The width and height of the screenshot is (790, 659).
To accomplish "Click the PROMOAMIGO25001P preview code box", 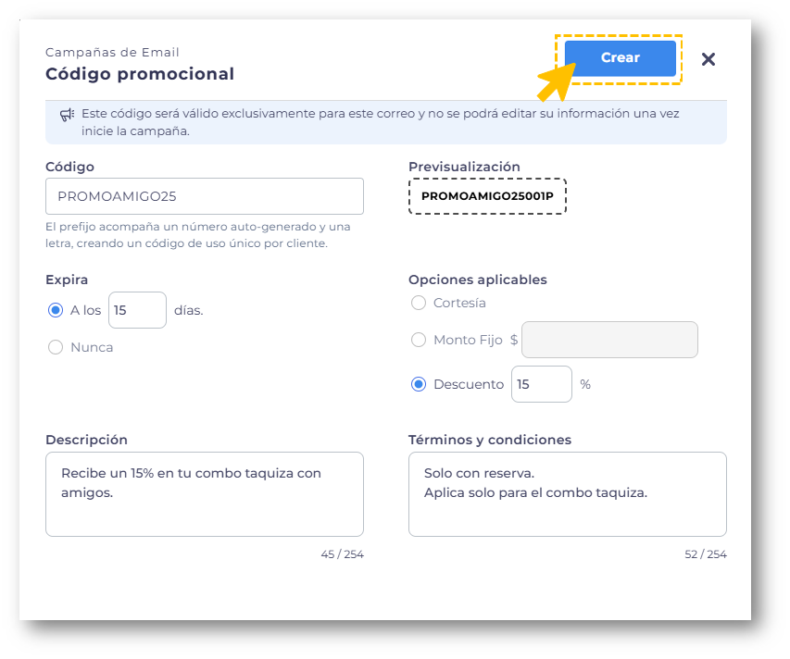I will [487, 196].
